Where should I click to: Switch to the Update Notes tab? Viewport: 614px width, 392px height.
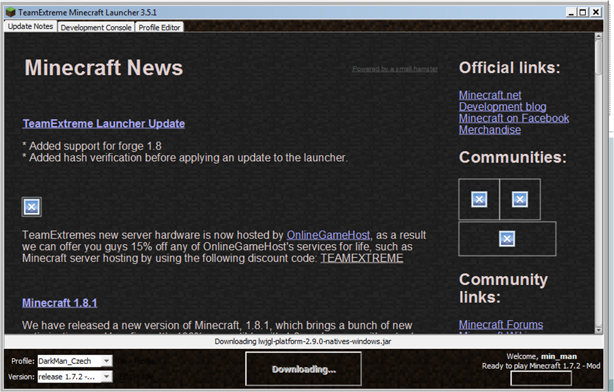pos(30,27)
